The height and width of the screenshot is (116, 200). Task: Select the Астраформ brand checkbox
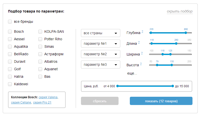click(x=40, y=54)
